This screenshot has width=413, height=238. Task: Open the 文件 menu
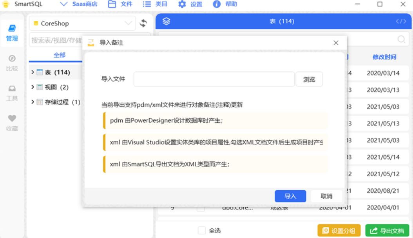[120, 4]
